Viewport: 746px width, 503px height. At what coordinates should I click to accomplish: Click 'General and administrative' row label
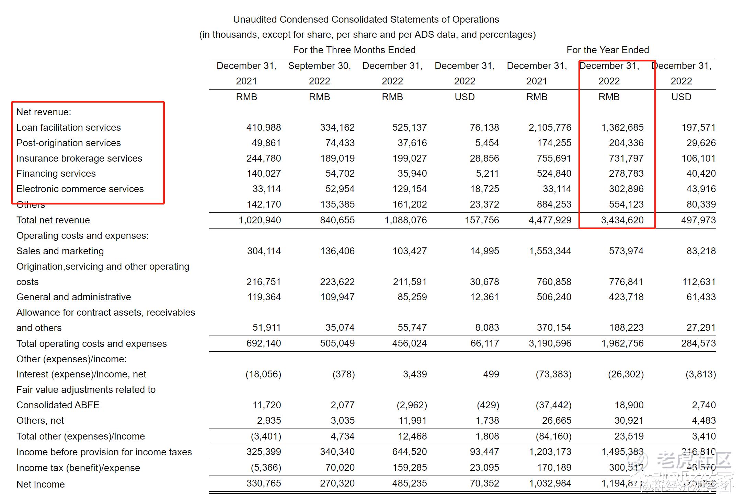pyautogui.click(x=73, y=297)
